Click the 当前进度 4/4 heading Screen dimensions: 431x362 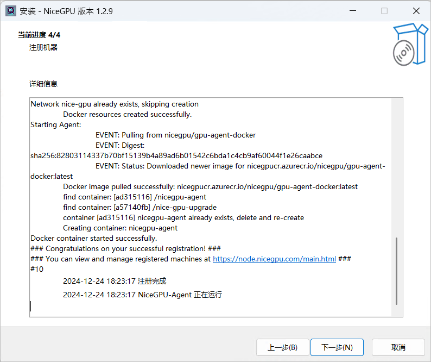point(39,35)
